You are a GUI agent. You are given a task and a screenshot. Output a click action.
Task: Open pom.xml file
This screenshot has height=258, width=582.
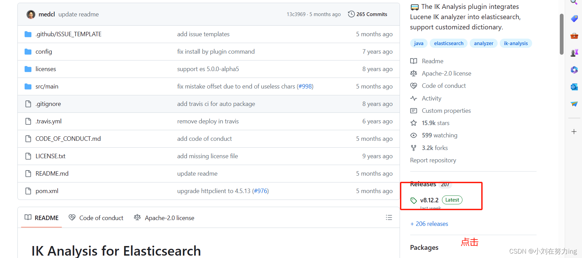[47, 191]
